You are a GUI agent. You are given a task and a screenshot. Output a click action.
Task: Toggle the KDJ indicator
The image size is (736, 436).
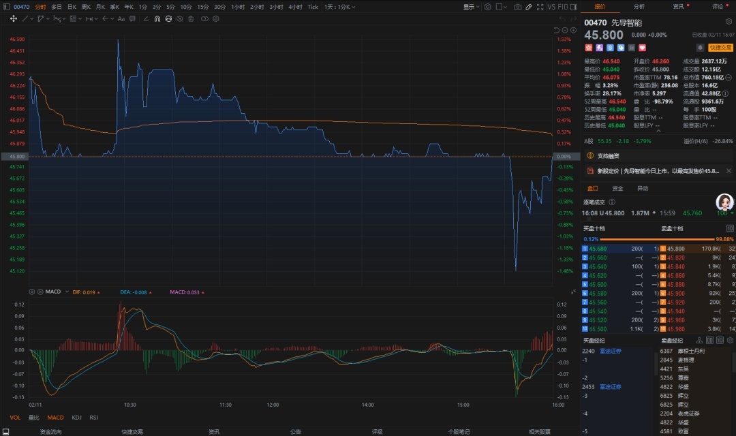[76, 418]
